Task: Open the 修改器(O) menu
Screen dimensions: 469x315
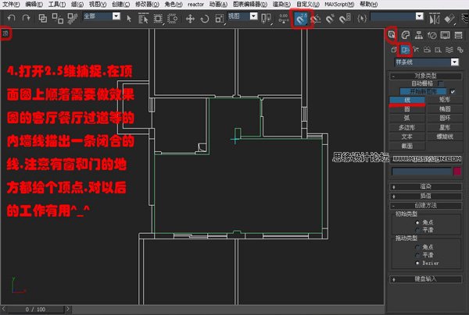Action: tap(147, 4)
